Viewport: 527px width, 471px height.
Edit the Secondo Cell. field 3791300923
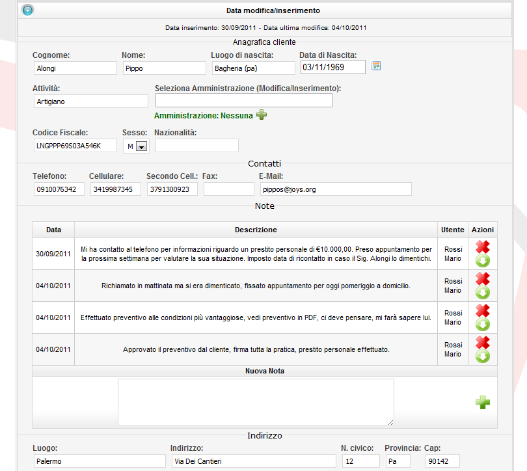[172, 189]
